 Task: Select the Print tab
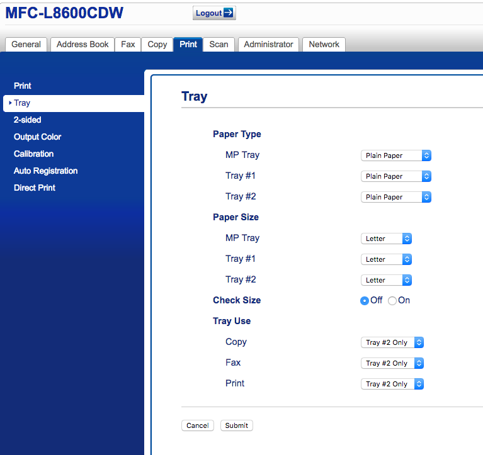click(x=188, y=44)
